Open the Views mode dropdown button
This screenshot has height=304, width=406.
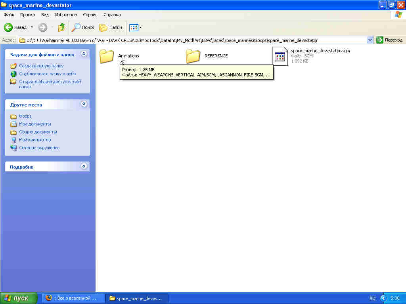[x=136, y=27]
